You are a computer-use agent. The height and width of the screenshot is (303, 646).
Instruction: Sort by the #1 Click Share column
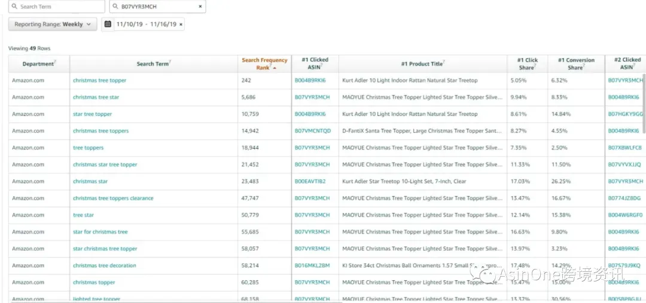[527, 64]
